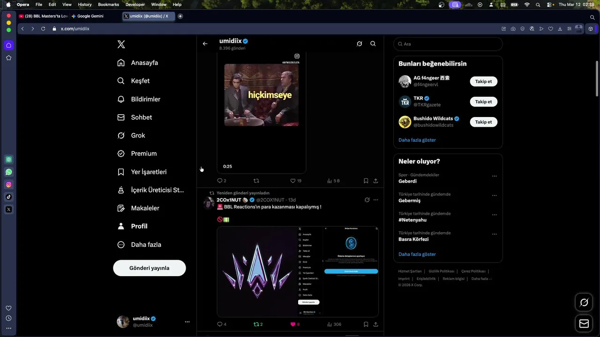Open Grok from the X sidebar
600x337 pixels.
[x=131, y=135]
